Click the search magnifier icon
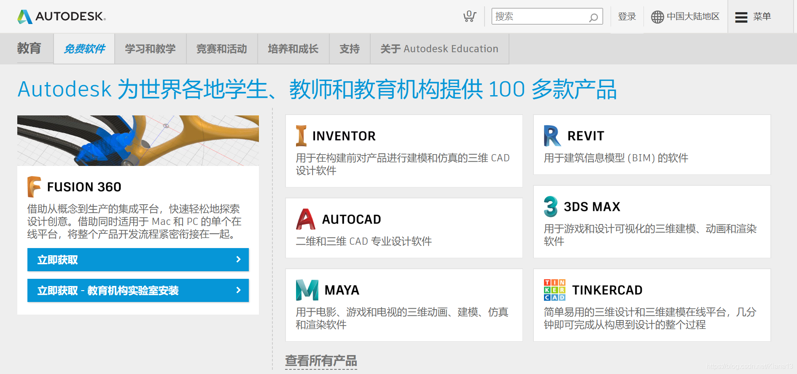Viewport: 797px width, 374px height. pyautogui.click(x=593, y=17)
